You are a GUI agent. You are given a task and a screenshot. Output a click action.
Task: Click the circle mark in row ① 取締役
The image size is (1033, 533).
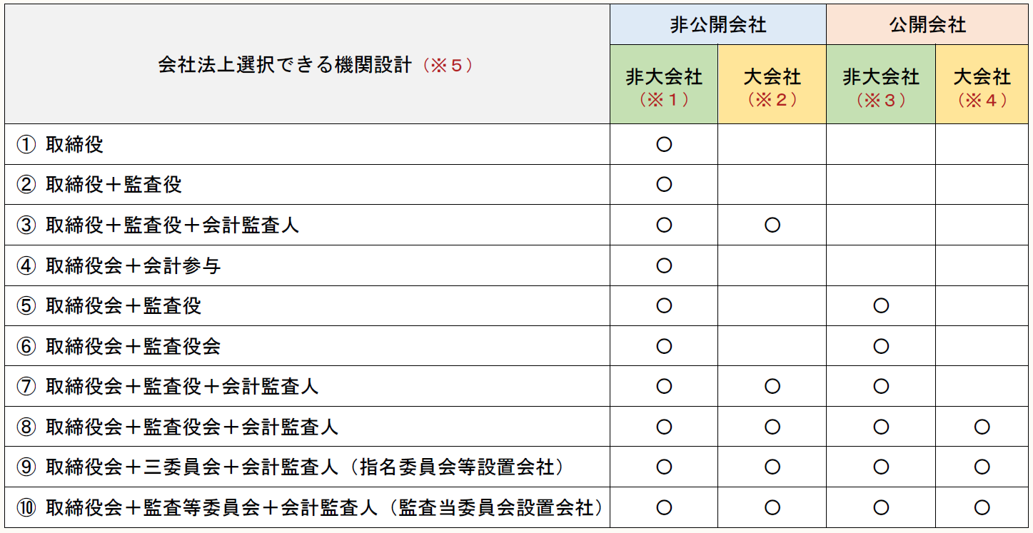pos(664,144)
